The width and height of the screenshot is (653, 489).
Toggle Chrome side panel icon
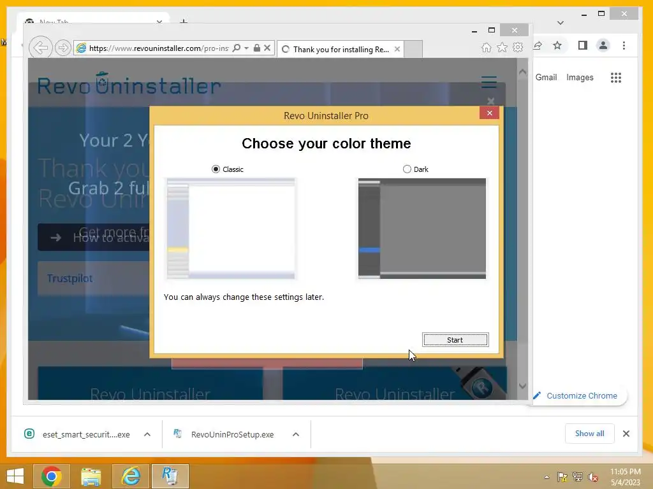point(583,45)
